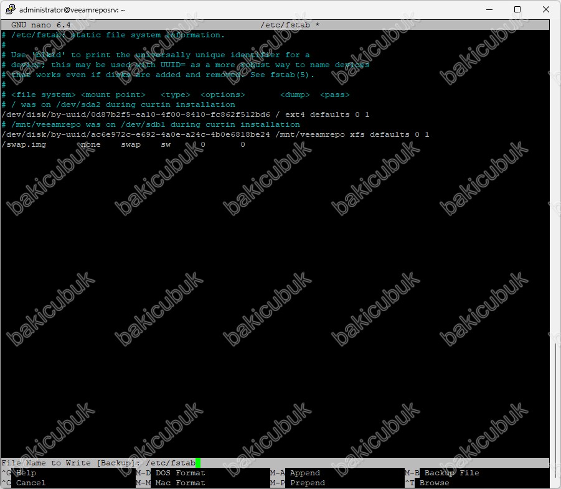Toggle the M-M Mac Format option
Screen dimensions: 561x489
tap(171, 483)
